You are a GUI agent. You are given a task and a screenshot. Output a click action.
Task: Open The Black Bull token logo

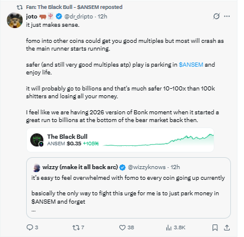(37, 140)
